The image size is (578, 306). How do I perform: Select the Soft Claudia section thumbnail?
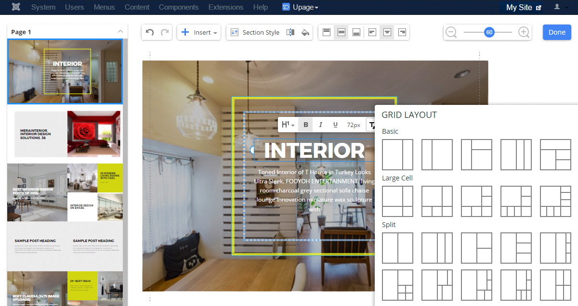point(65,289)
